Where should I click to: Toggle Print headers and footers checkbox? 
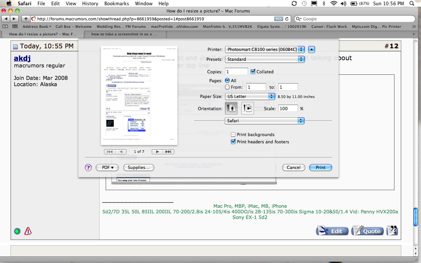(x=233, y=142)
